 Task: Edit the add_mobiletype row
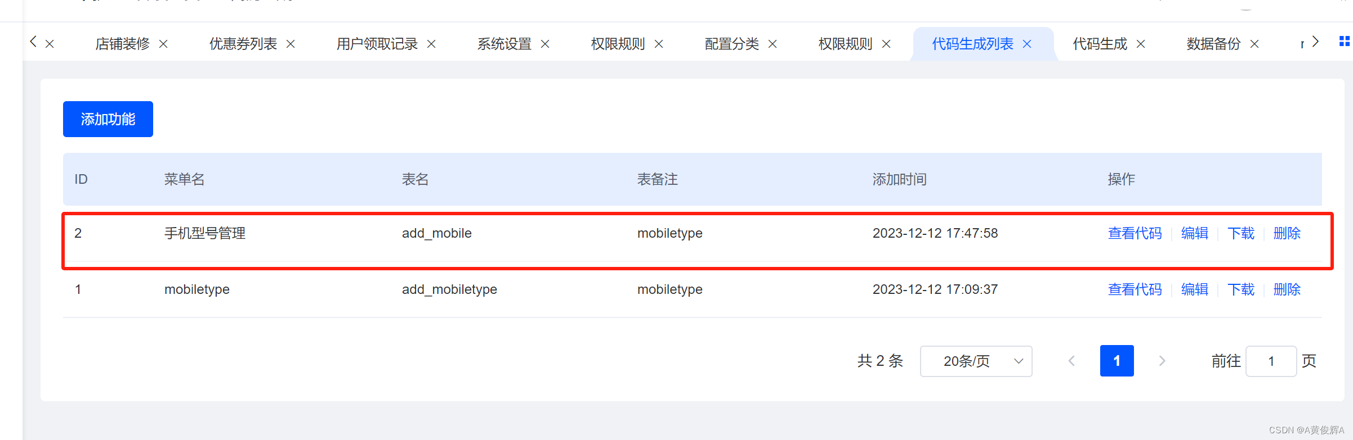(x=1195, y=289)
